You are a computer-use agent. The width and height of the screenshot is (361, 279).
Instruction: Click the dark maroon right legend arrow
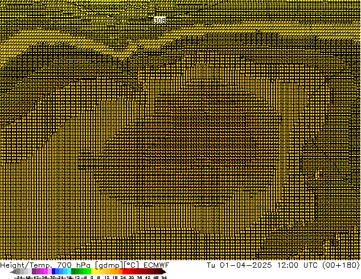(x=164, y=272)
